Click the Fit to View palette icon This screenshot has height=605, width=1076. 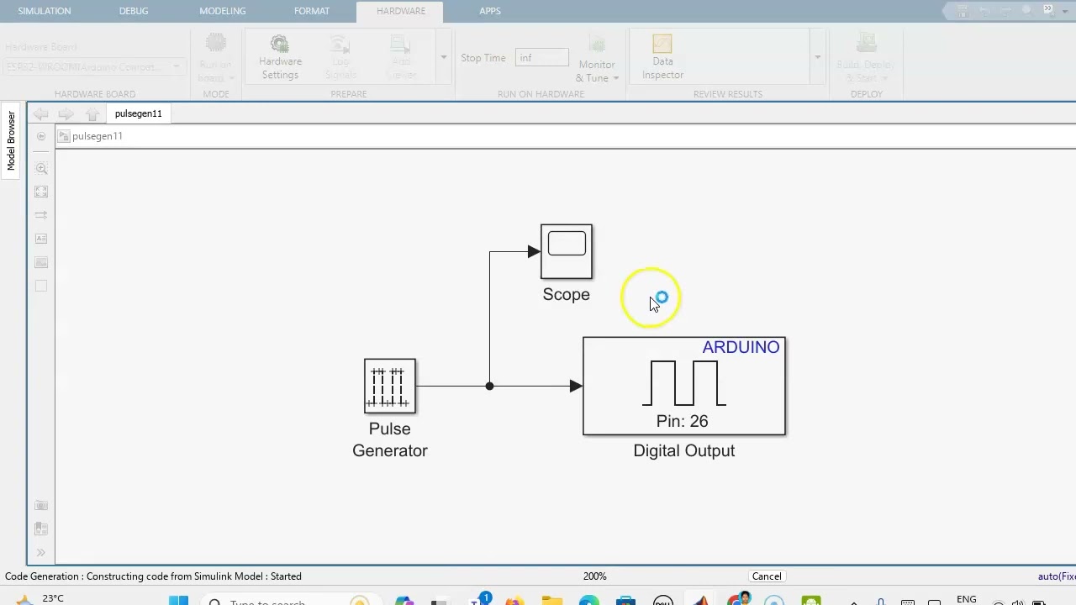[41, 192]
